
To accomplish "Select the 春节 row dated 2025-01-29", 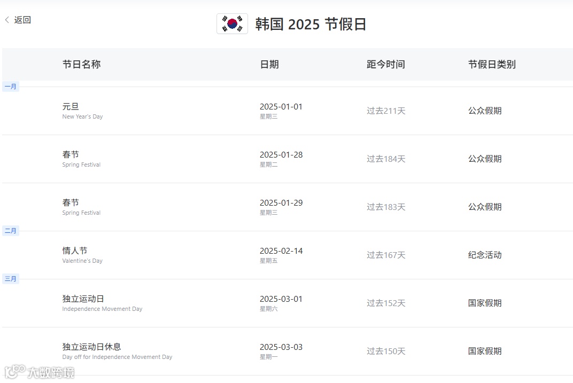I will 288,207.
